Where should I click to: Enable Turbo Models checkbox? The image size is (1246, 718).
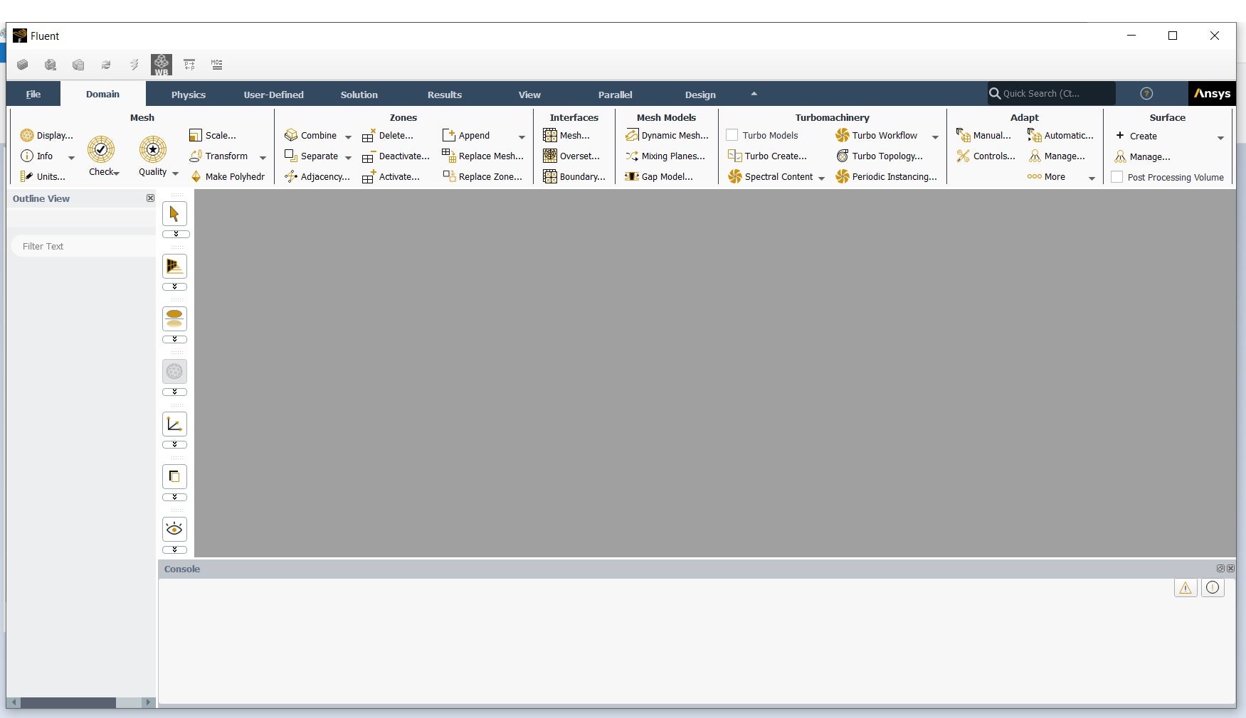732,135
